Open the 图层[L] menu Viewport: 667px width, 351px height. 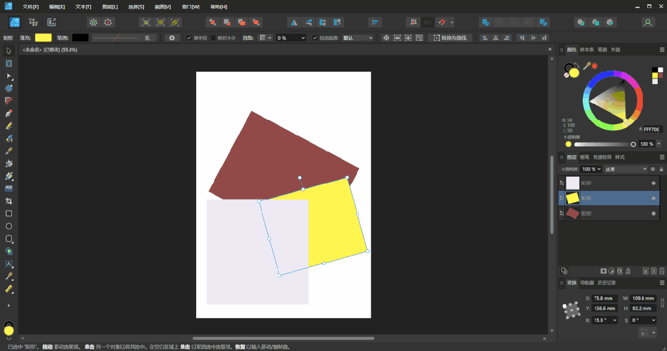click(x=110, y=7)
